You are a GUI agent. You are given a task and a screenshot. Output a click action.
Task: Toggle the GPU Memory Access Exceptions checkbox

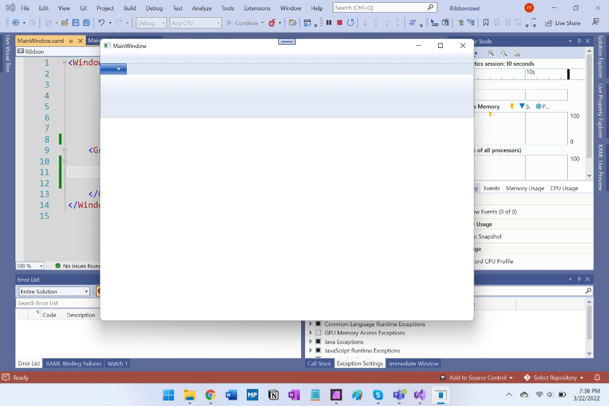[x=318, y=333]
